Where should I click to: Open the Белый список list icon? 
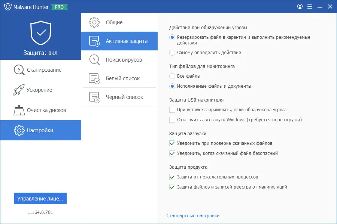95,78
